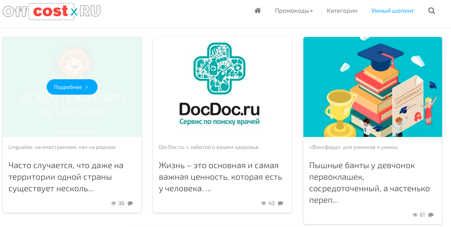The width and height of the screenshot is (451, 227).
Task: Open the excerpt starting "Пышные банты у девчонок"
Action: point(370,183)
